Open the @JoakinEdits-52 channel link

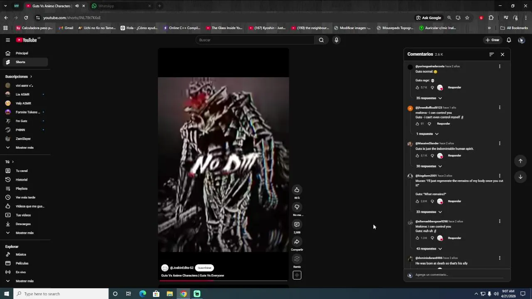coord(182,268)
